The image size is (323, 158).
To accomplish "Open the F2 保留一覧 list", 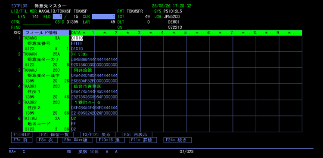I will (56, 134).
